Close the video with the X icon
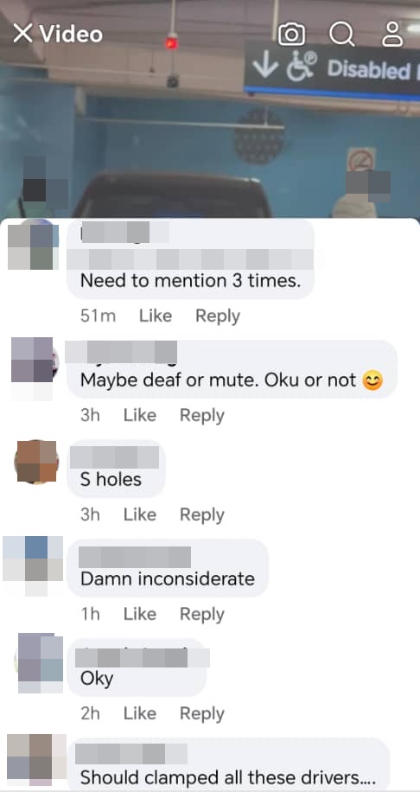The width and height of the screenshot is (420, 792). [22, 34]
